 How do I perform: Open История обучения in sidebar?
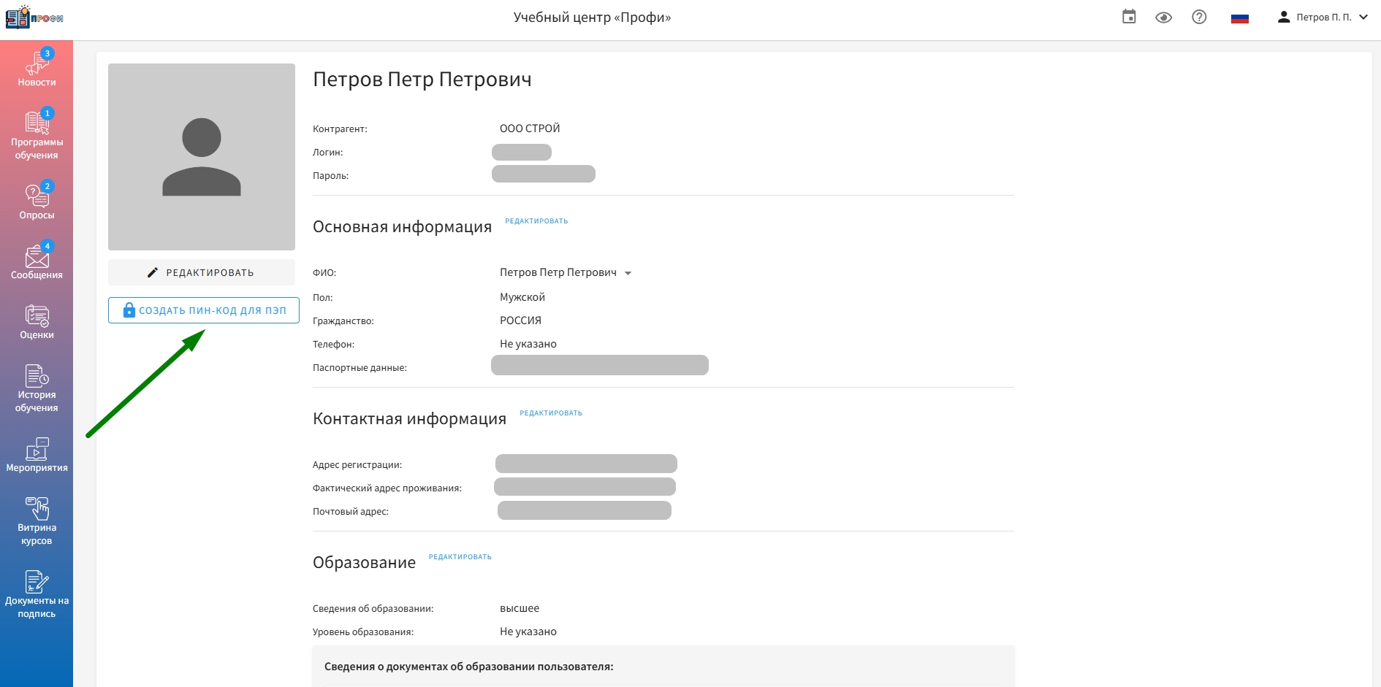(x=37, y=388)
